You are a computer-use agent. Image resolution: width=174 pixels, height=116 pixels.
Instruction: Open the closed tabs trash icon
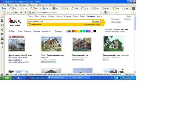pos(133,8)
